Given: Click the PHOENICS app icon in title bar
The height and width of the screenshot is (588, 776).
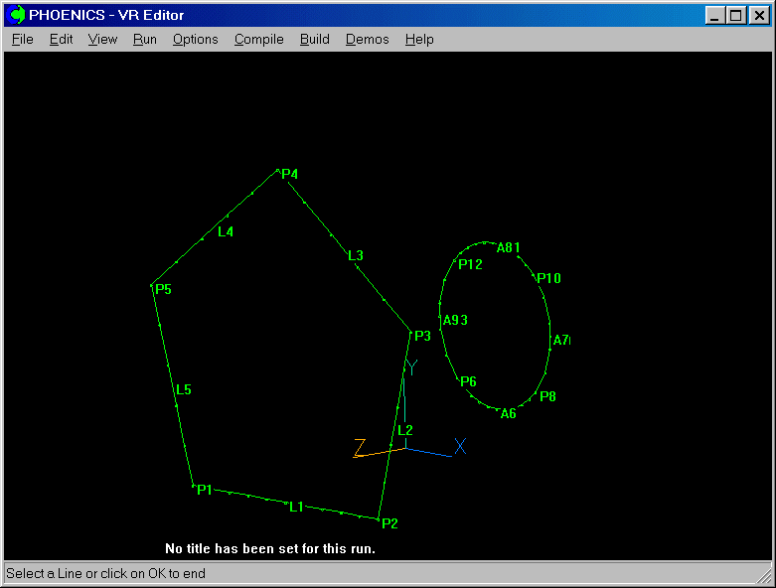Looking at the screenshot, I should click(x=17, y=15).
